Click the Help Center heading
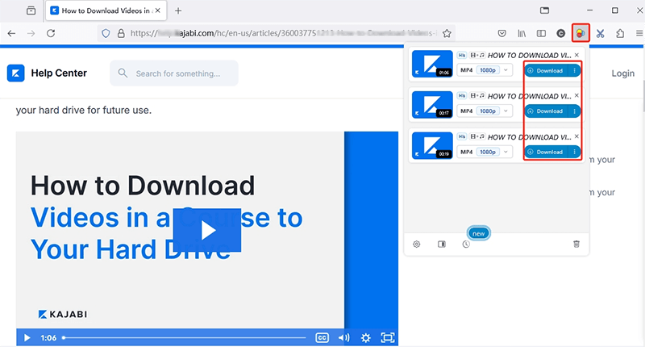Screen dimensions: 645x347 tap(59, 73)
